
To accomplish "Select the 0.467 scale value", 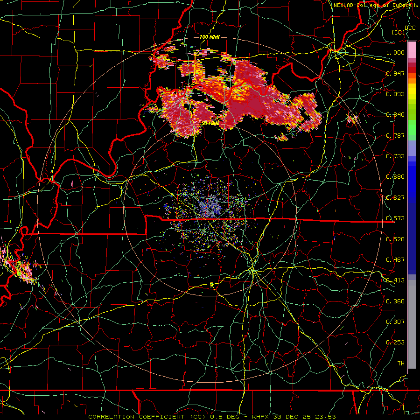I will [x=395, y=259].
